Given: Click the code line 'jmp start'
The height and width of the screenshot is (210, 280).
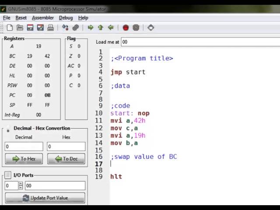Looking at the screenshot, I should (128, 72).
